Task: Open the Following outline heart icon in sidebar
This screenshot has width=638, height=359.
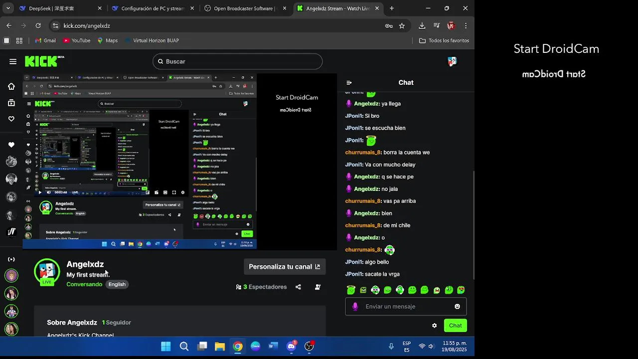Action: [11, 119]
